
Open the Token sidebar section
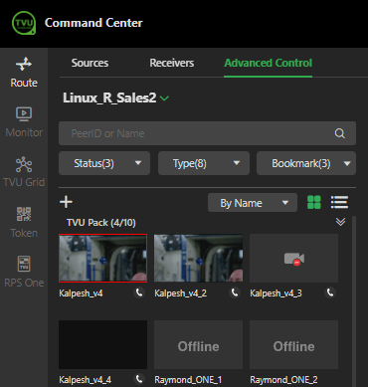click(24, 222)
